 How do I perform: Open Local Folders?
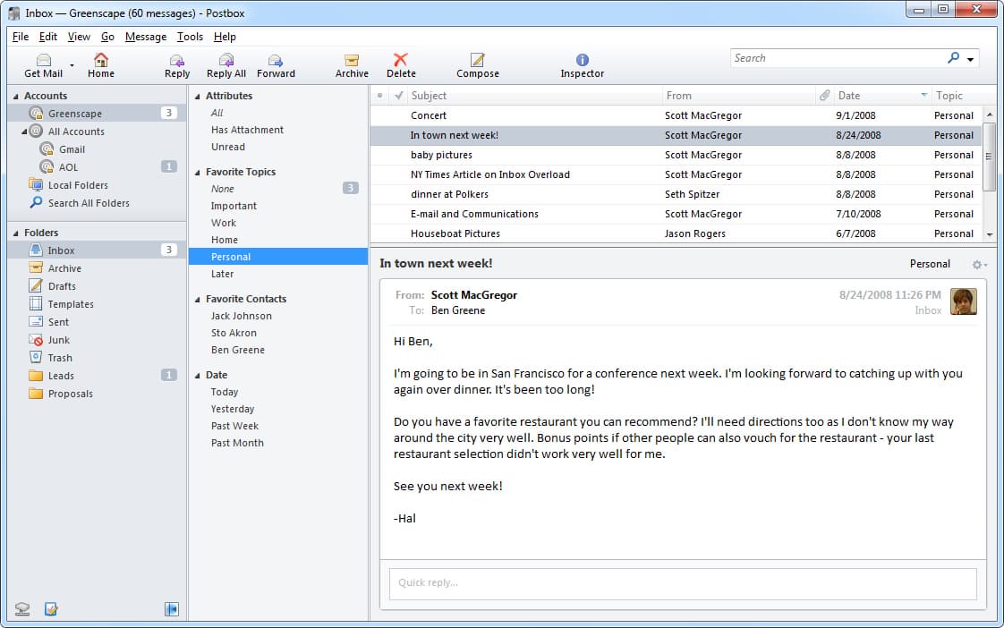pos(96,185)
